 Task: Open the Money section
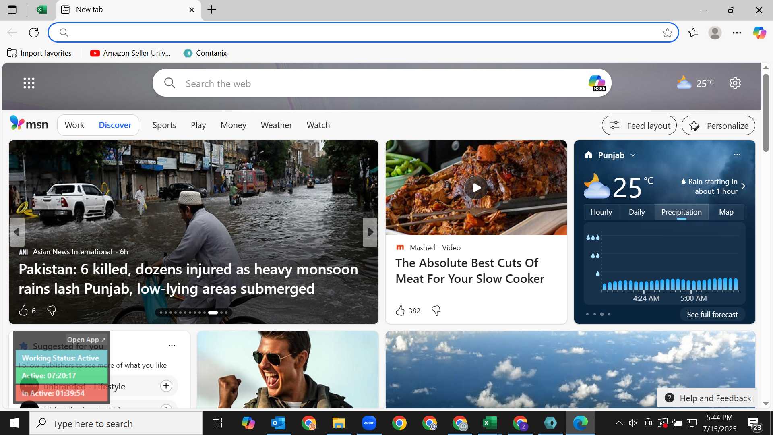(234, 125)
